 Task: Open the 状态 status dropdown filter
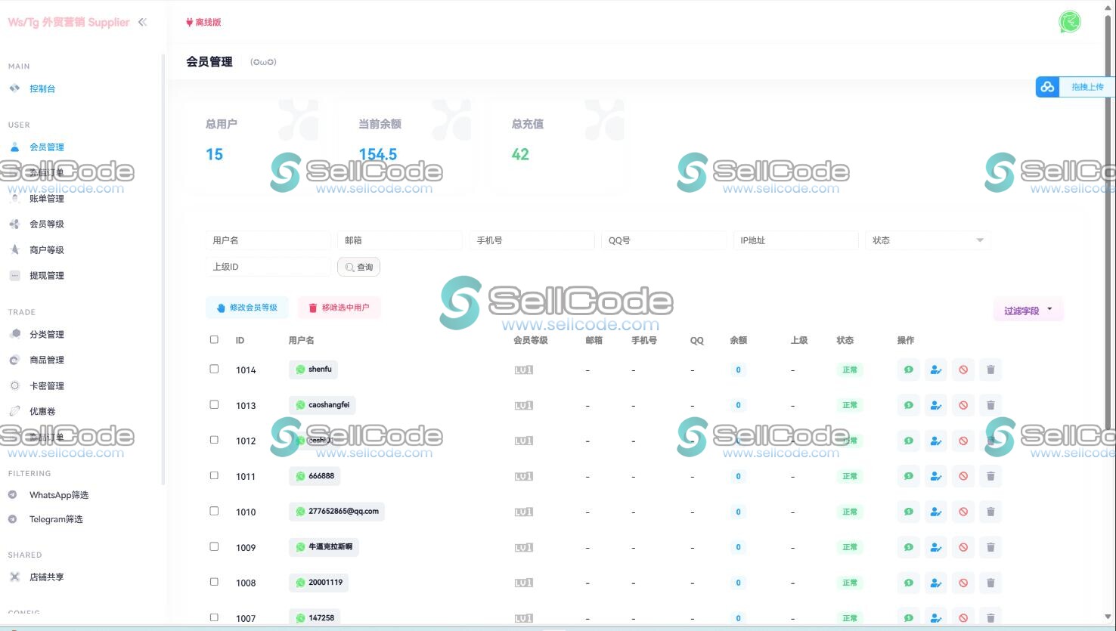(927, 240)
